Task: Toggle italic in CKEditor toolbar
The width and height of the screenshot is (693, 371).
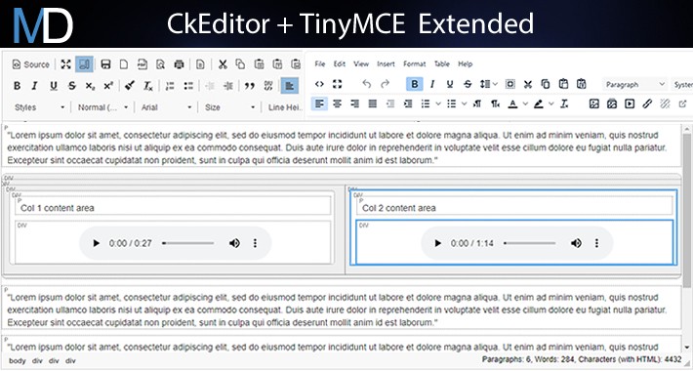Action: pos(35,86)
